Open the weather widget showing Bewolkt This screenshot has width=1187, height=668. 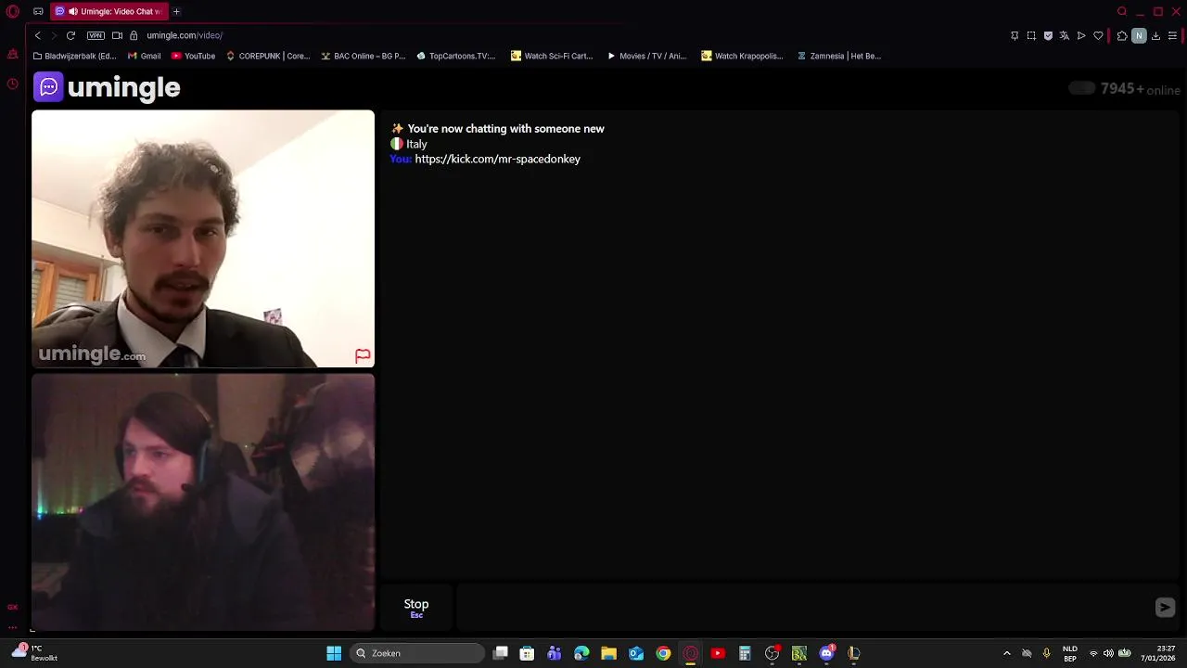pos(32,653)
